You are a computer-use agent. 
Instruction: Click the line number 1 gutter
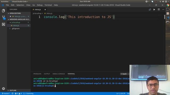click(x=39, y=17)
